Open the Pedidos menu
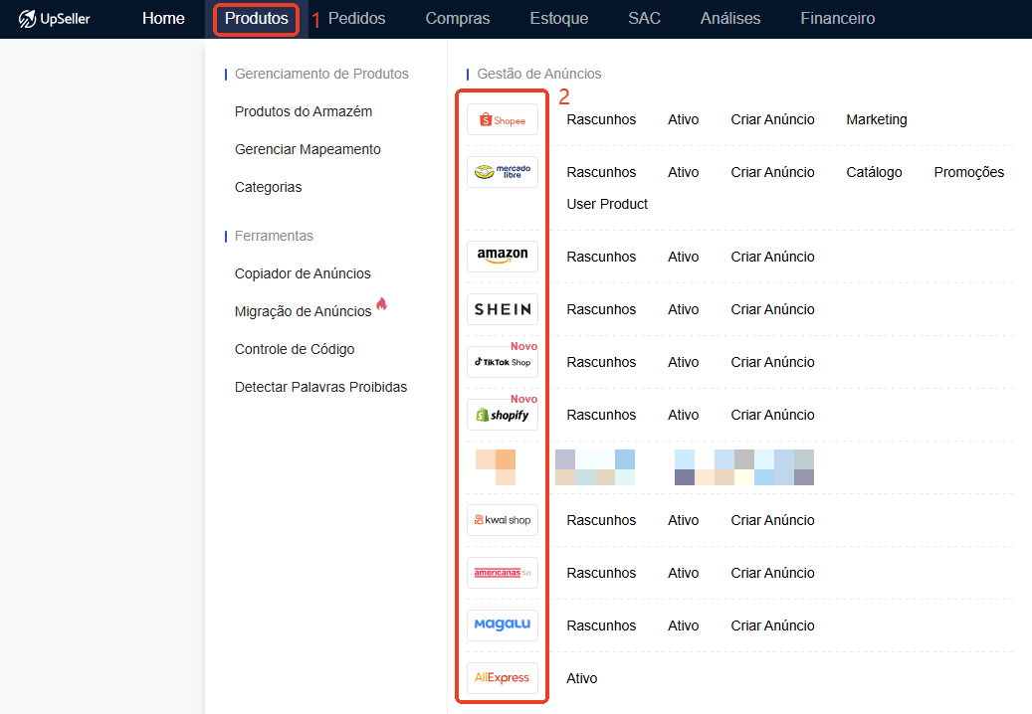The width and height of the screenshot is (1032, 714). point(356,19)
